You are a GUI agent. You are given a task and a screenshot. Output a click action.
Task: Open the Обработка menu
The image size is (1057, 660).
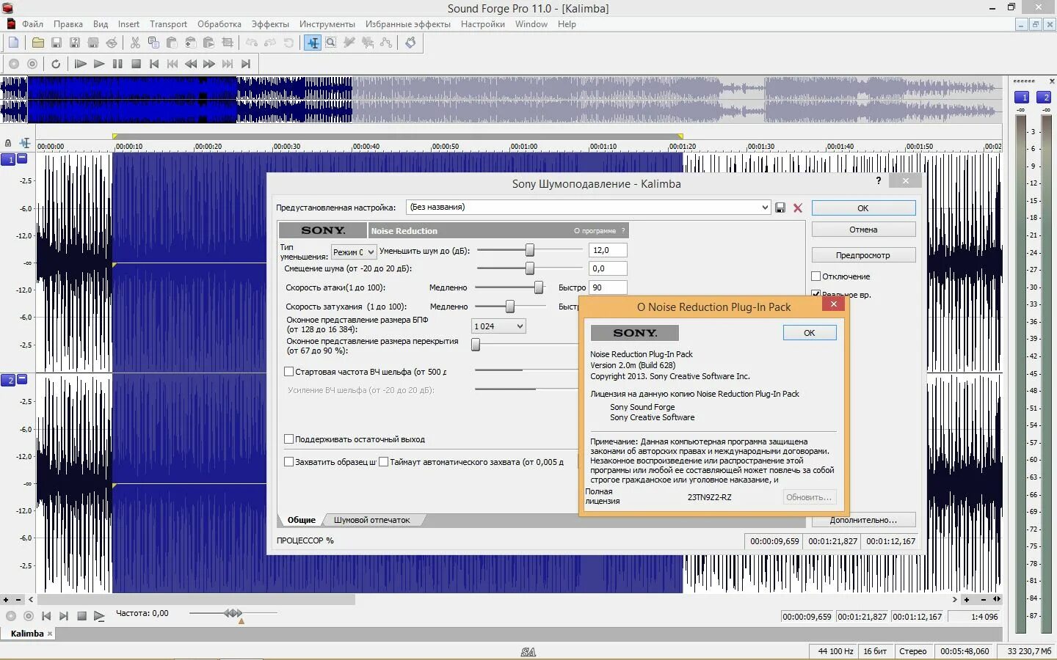pyautogui.click(x=219, y=24)
